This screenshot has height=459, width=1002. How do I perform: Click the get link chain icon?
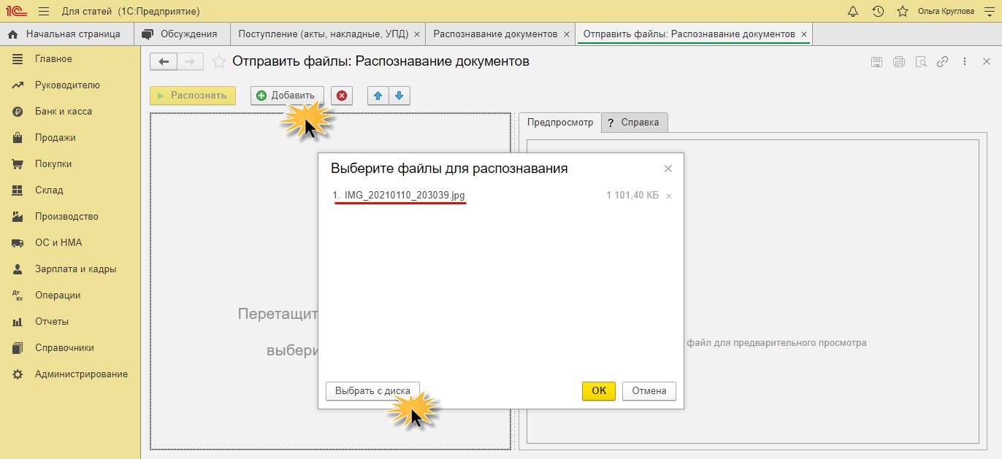click(x=943, y=62)
